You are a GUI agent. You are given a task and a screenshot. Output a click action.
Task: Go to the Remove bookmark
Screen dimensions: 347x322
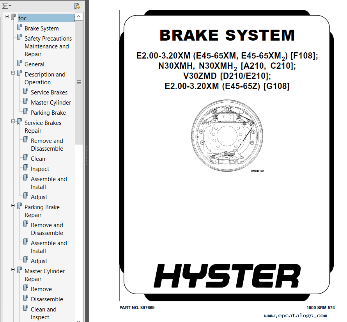pos(41,289)
